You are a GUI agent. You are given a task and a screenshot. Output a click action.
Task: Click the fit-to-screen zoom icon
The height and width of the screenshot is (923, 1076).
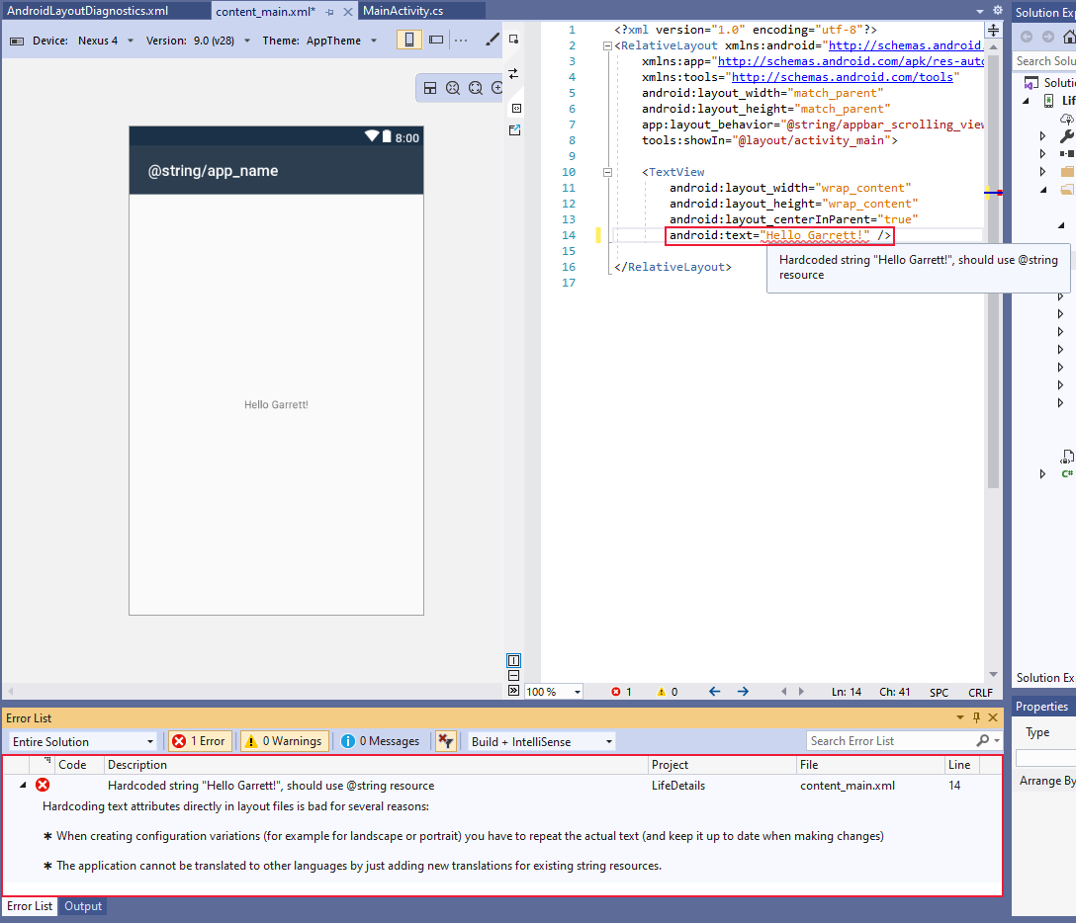(476, 87)
